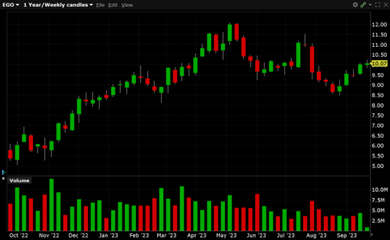
Task: Remove the Volume panel with its small x
Action: tap(3, 178)
